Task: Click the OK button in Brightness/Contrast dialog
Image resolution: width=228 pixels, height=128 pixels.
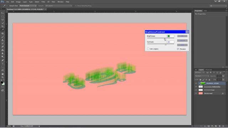Action: click(182, 36)
